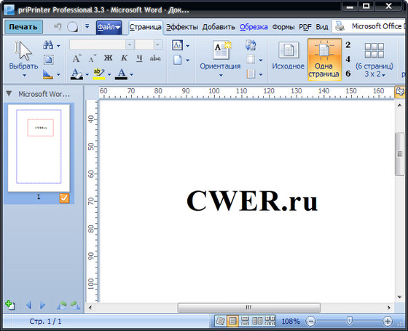Switch to the two-page view mode
Image resolution: width=408 pixels, height=331 pixels.
coord(257,321)
